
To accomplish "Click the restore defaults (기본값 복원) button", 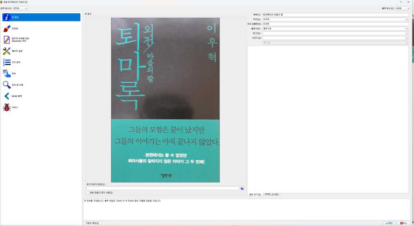I will [92, 223].
